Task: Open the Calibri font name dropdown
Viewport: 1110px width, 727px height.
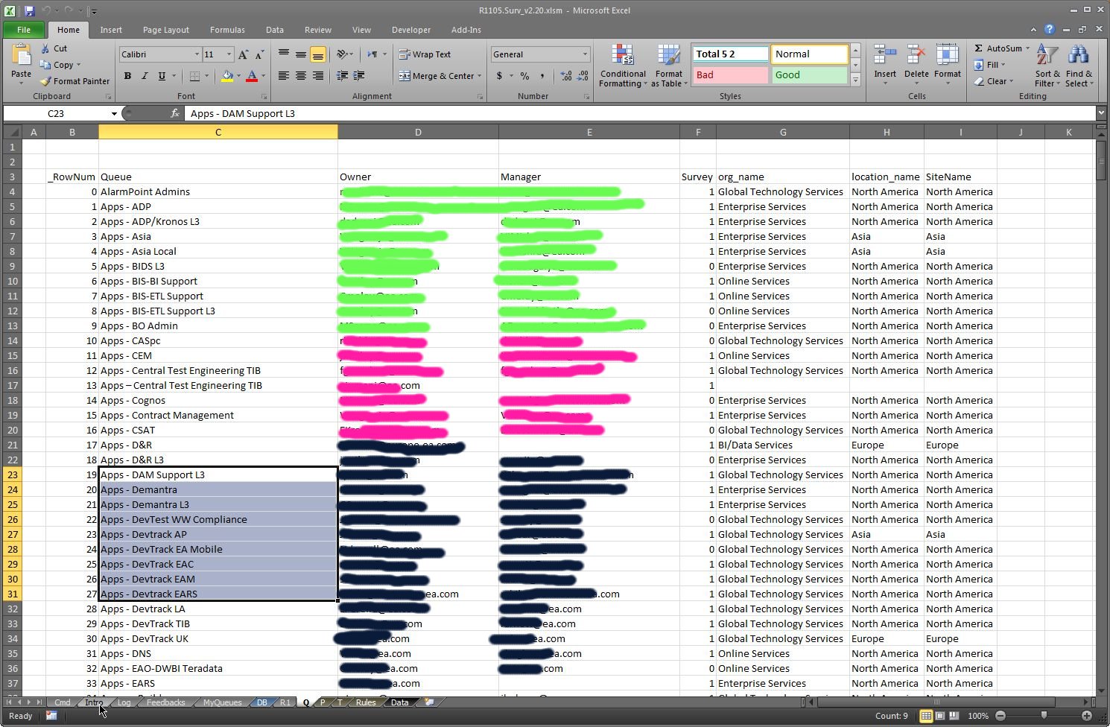Action: (x=197, y=54)
